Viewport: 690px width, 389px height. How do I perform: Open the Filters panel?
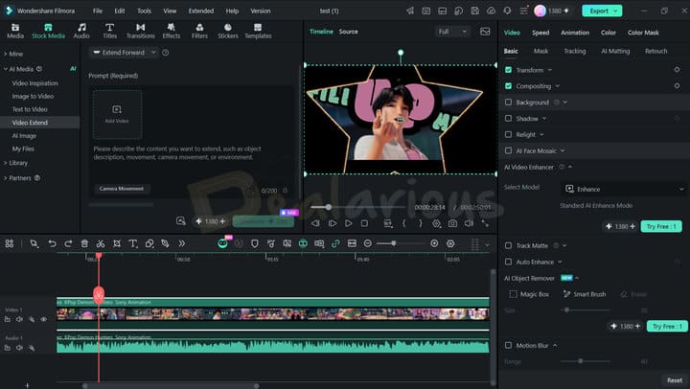(x=199, y=32)
